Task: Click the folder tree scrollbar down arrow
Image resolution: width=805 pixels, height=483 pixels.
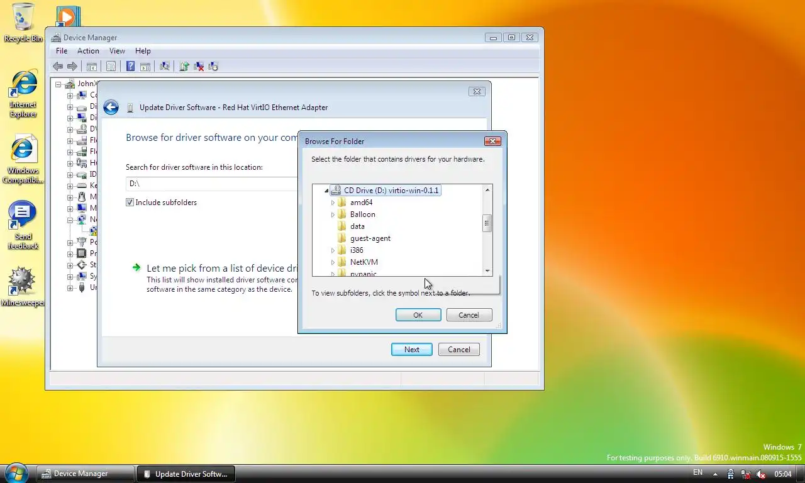Action: tap(487, 271)
